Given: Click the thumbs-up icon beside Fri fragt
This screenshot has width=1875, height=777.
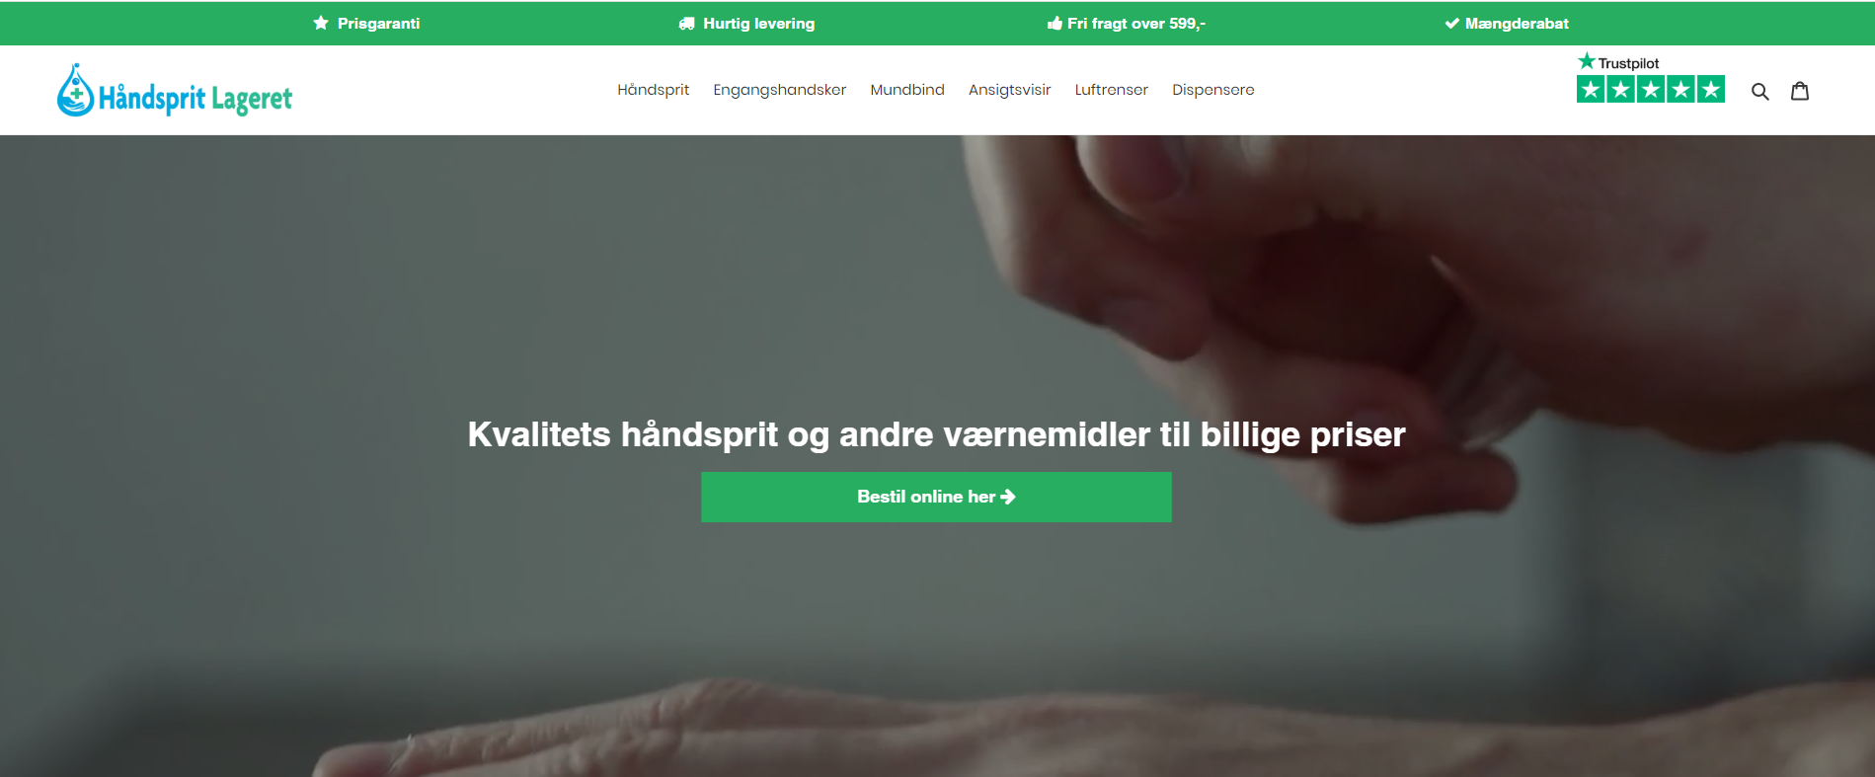Looking at the screenshot, I should coord(1055,23).
